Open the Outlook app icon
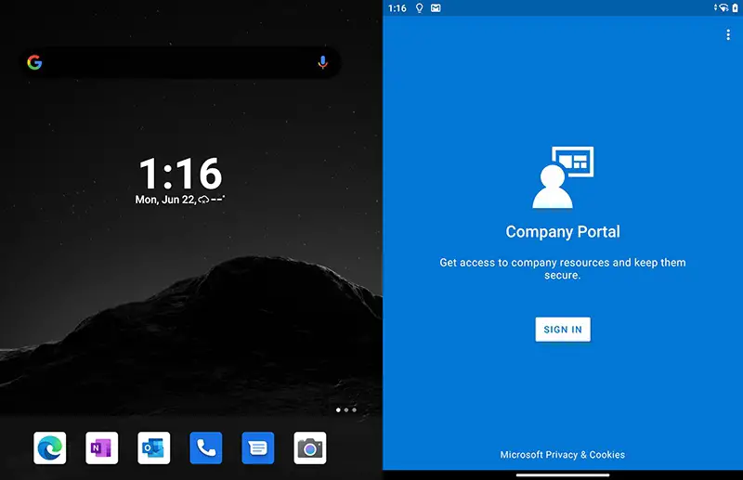The height and width of the screenshot is (480, 743). point(154,448)
